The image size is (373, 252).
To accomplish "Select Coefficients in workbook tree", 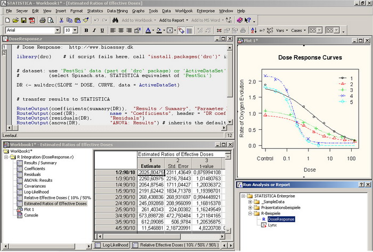I will point(35,169).
